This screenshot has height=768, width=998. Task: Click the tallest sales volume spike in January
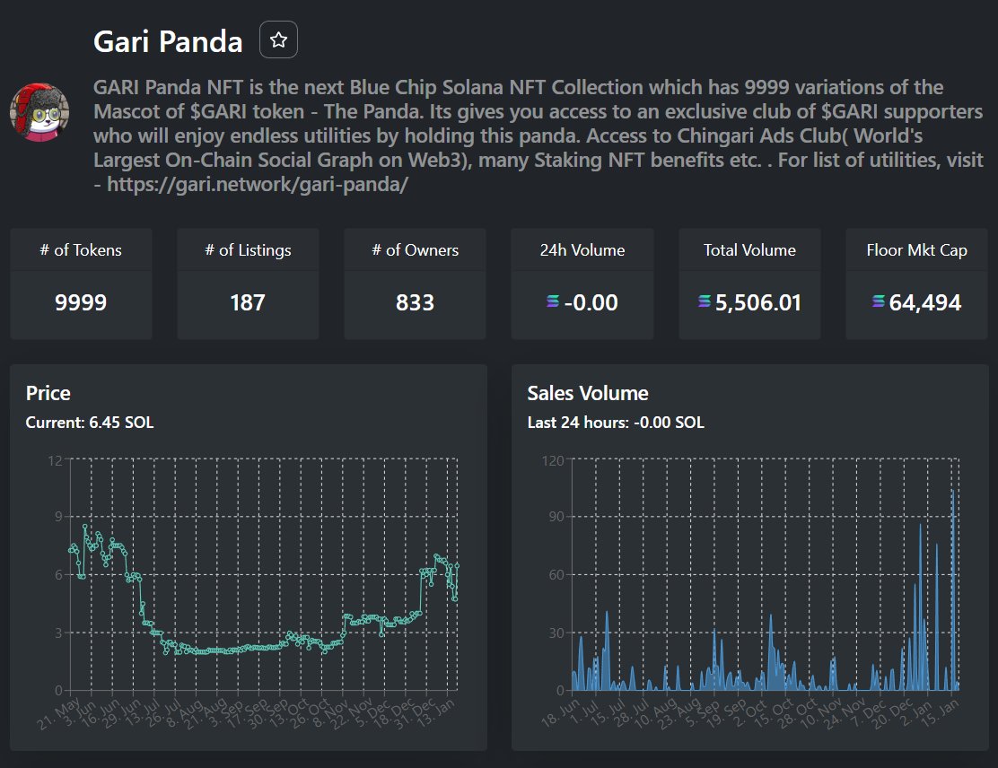[953, 589]
